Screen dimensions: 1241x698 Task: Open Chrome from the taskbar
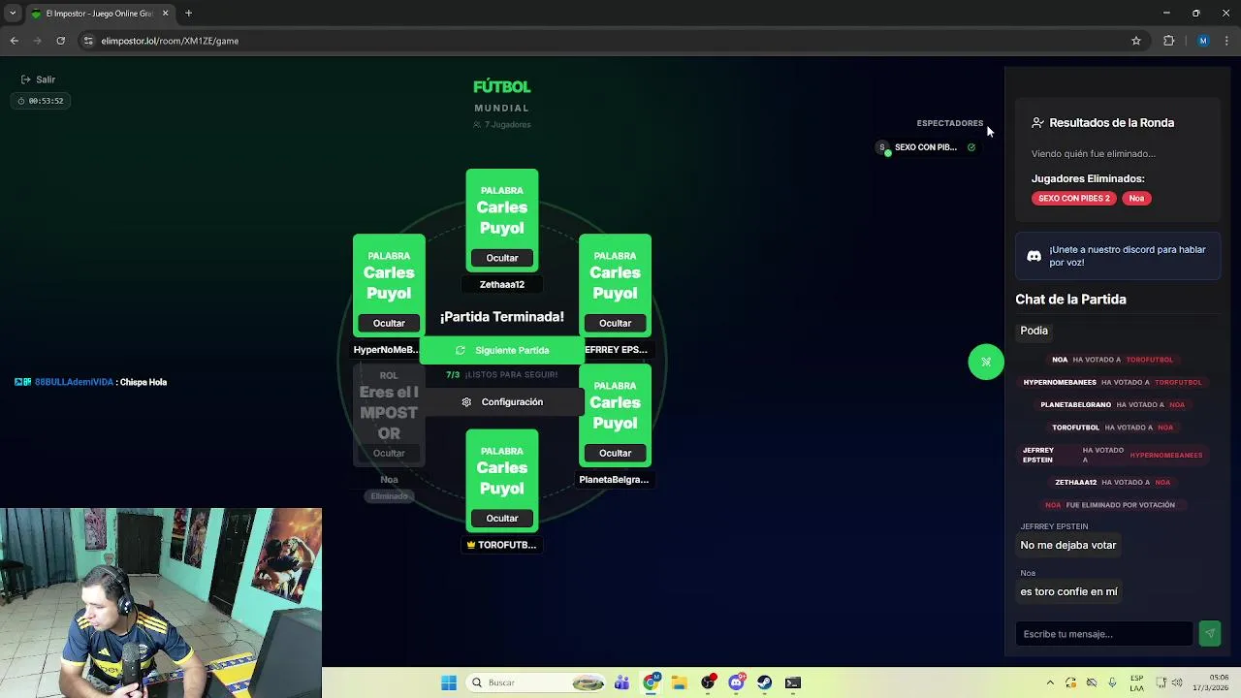click(652, 682)
